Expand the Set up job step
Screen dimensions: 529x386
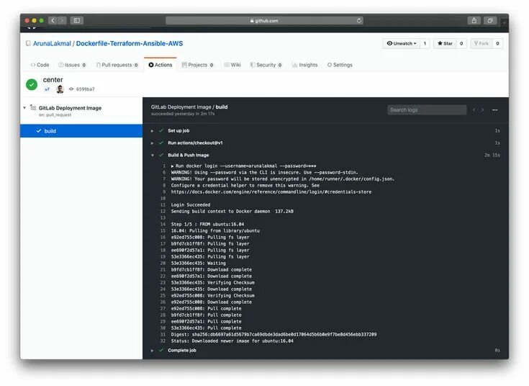point(152,131)
